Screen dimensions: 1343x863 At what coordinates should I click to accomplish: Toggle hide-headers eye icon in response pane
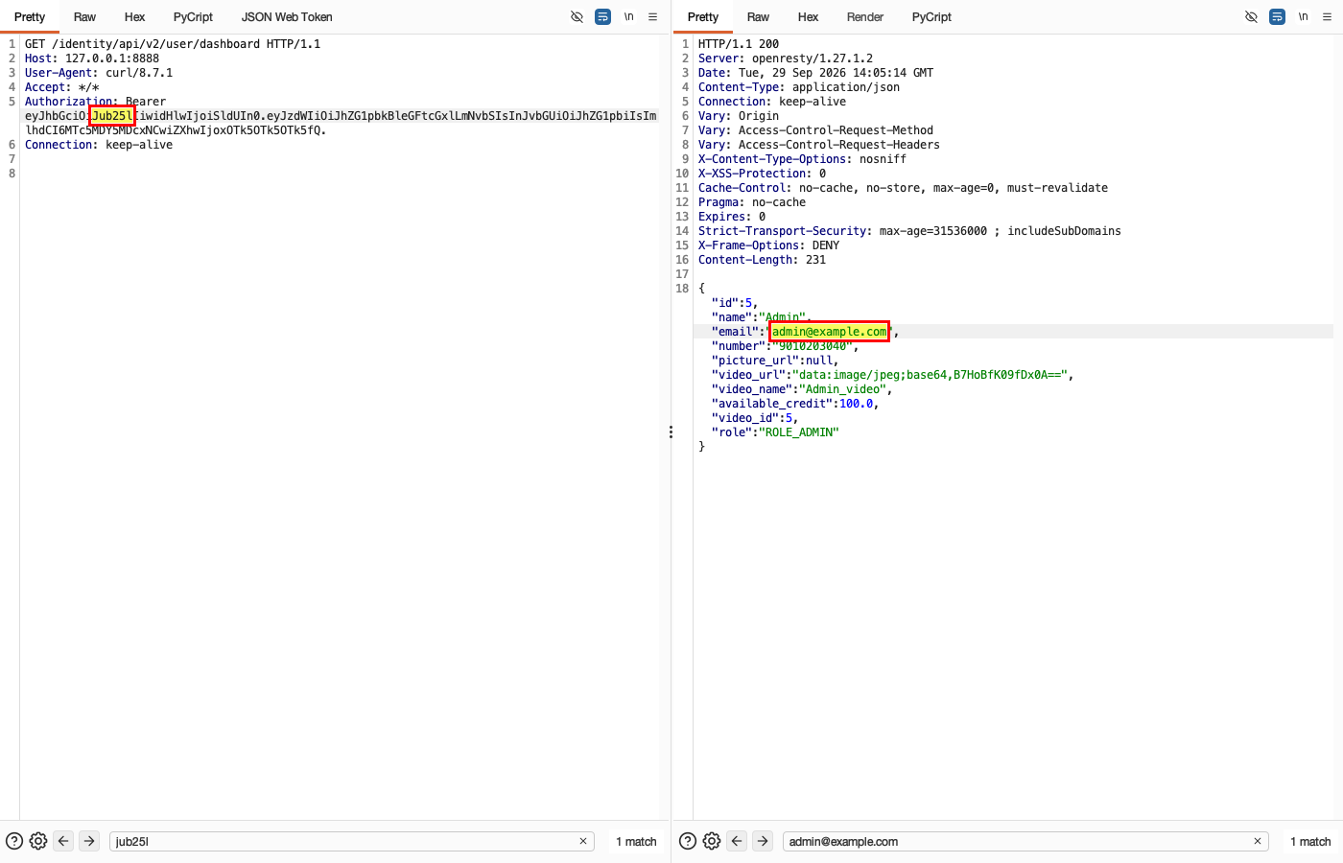[1251, 17]
